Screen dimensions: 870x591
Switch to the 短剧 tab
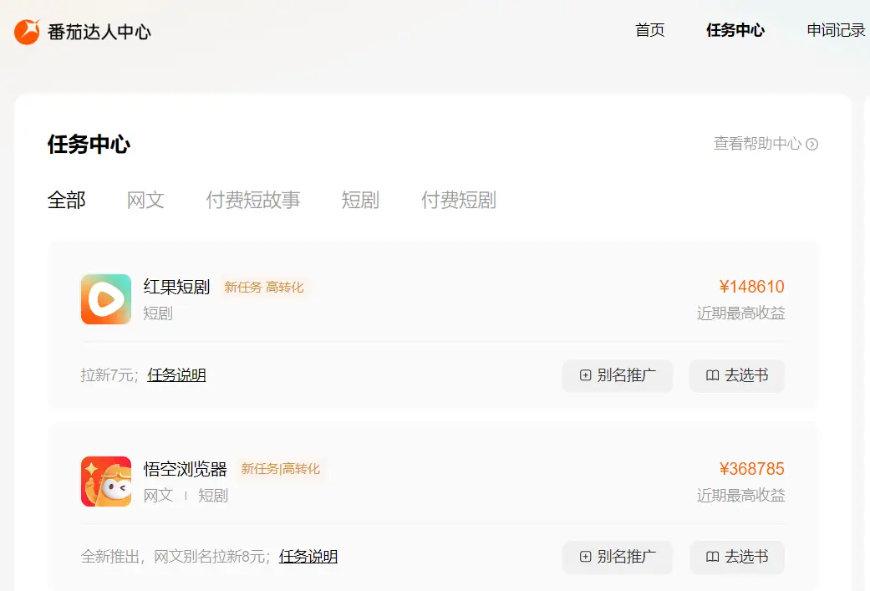(x=360, y=200)
